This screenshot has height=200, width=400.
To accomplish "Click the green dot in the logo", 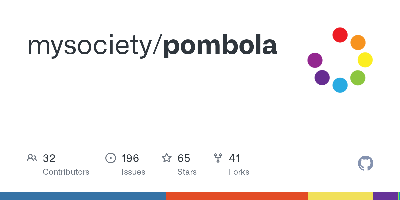I will tap(358, 78).
